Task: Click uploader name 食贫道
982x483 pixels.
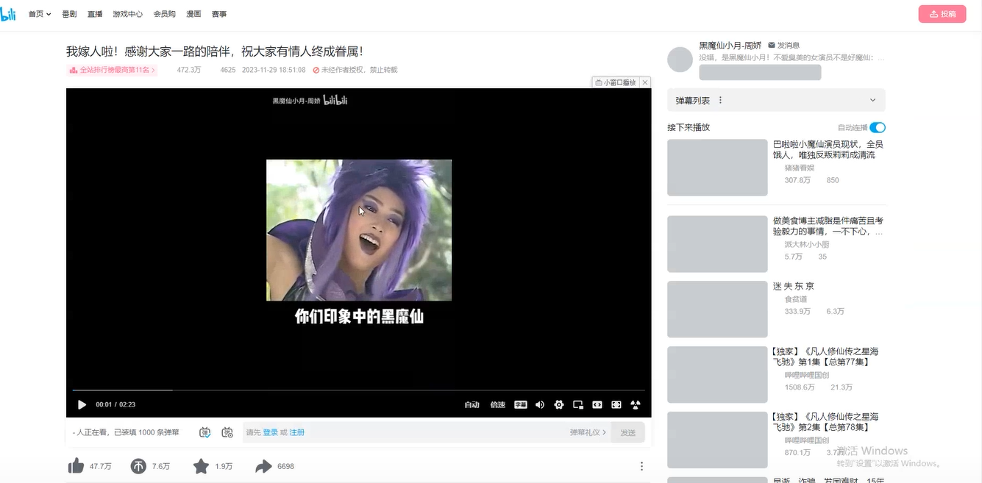Action: point(796,299)
